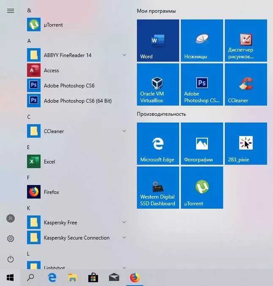Screen dimensions: 273x286
Task: Click the Windows Start button
Action: [10, 278]
